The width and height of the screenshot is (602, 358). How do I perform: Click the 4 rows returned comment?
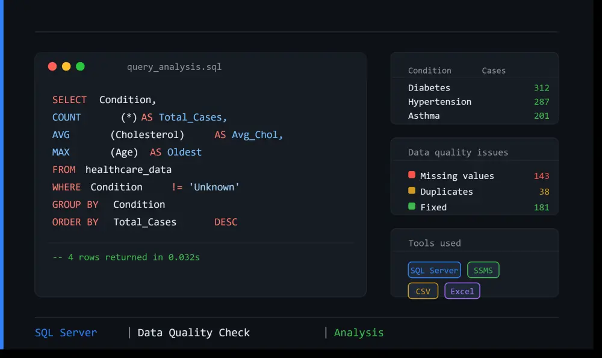126,257
